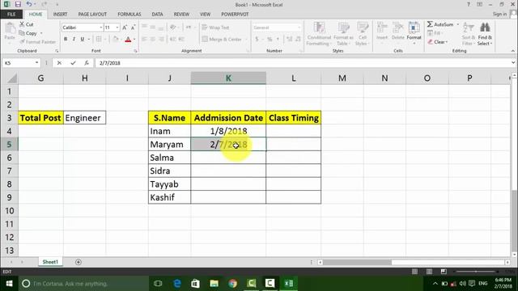Click the Insert Function fx icon
This screenshot has height=291, width=518.
[x=87, y=63]
